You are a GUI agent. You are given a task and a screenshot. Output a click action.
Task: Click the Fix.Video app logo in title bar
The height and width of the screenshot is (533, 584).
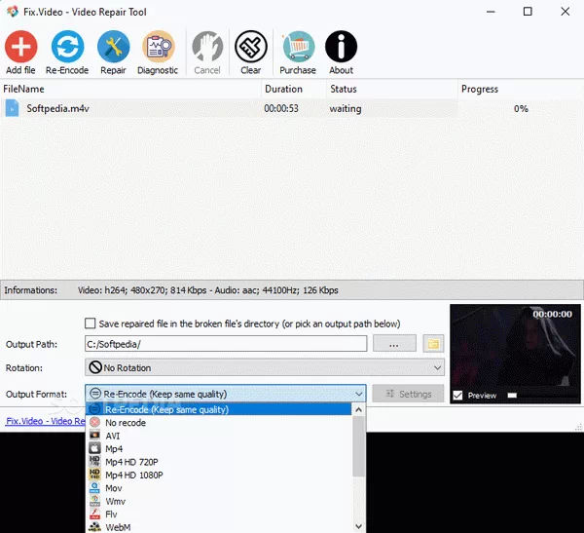click(x=13, y=12)
